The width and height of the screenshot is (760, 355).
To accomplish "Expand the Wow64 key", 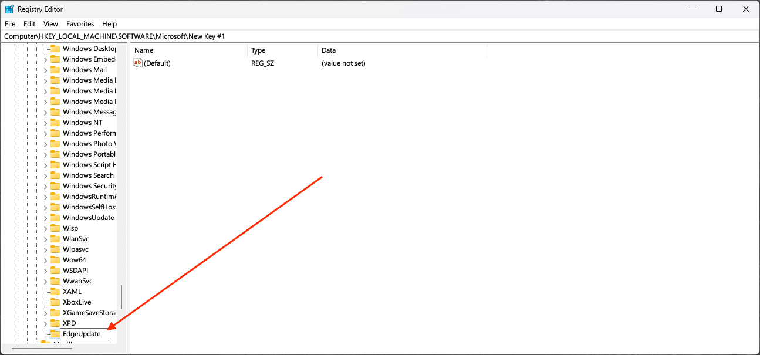I will point(45,260).
